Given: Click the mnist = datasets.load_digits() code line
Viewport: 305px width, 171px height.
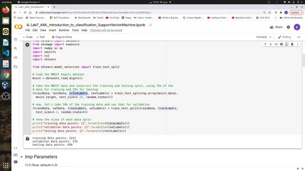Looking at the screenshot, I should [58, 78].
